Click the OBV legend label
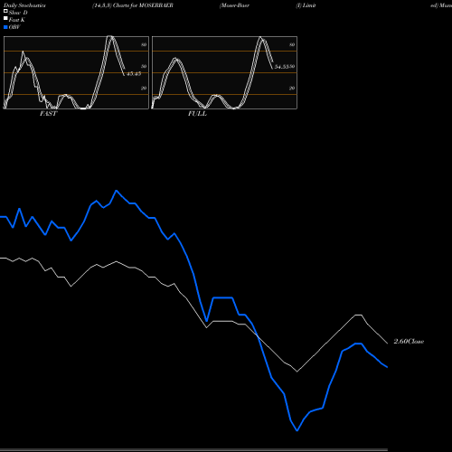 pos(14,27)
